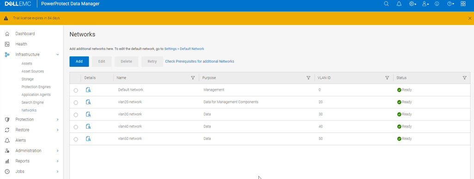474x179 pixels.
Task: Filter the VLAN ID column
Action: tap(387, 78)
